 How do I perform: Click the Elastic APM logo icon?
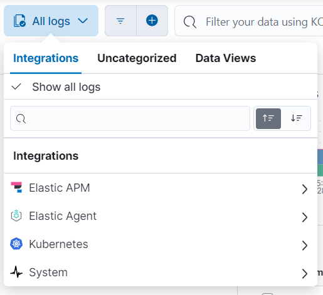pyautogui.click(x=16, y=187)
